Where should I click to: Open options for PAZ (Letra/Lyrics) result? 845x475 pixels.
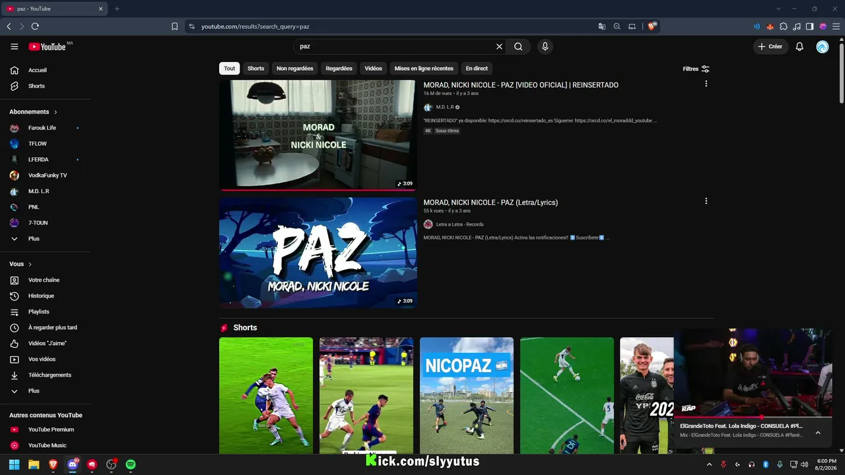click(706, 201)
